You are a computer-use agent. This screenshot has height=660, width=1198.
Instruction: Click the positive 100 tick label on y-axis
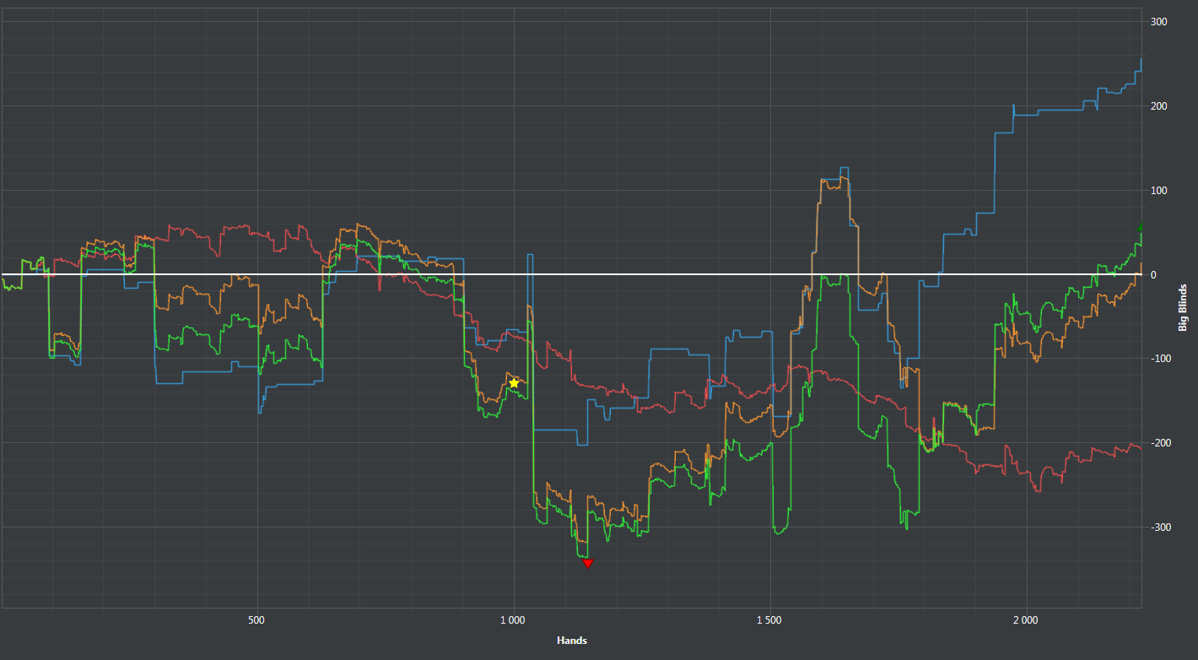[x=1158, y=191]
